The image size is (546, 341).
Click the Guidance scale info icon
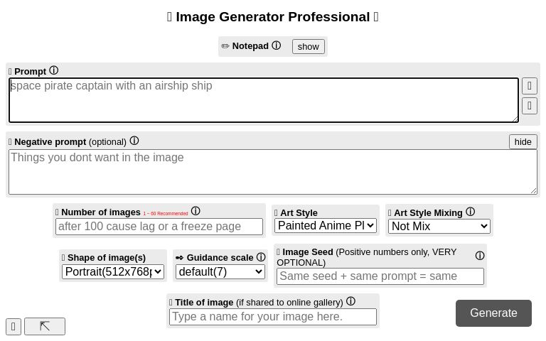(x=261, y=257)
